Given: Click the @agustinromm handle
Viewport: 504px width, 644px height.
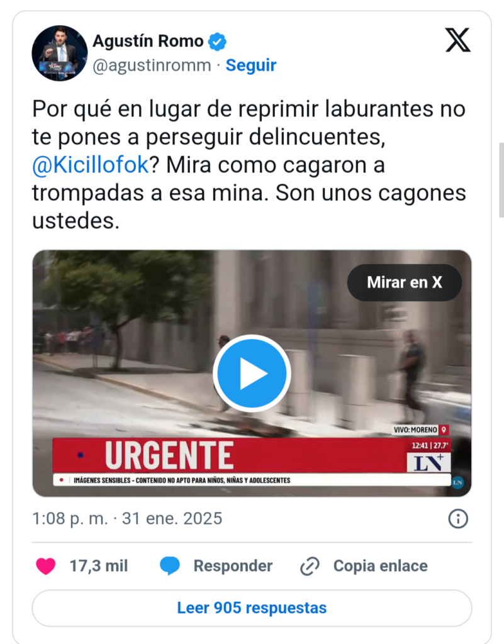Looking at the screenshot, I should [x=152, y=65].
